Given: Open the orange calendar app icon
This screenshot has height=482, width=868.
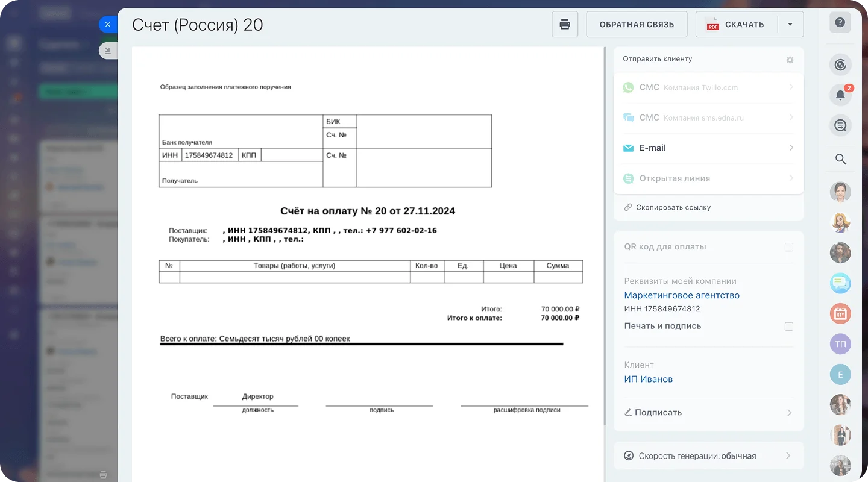Looking at the screenshot, I should (x=840, y=313).
